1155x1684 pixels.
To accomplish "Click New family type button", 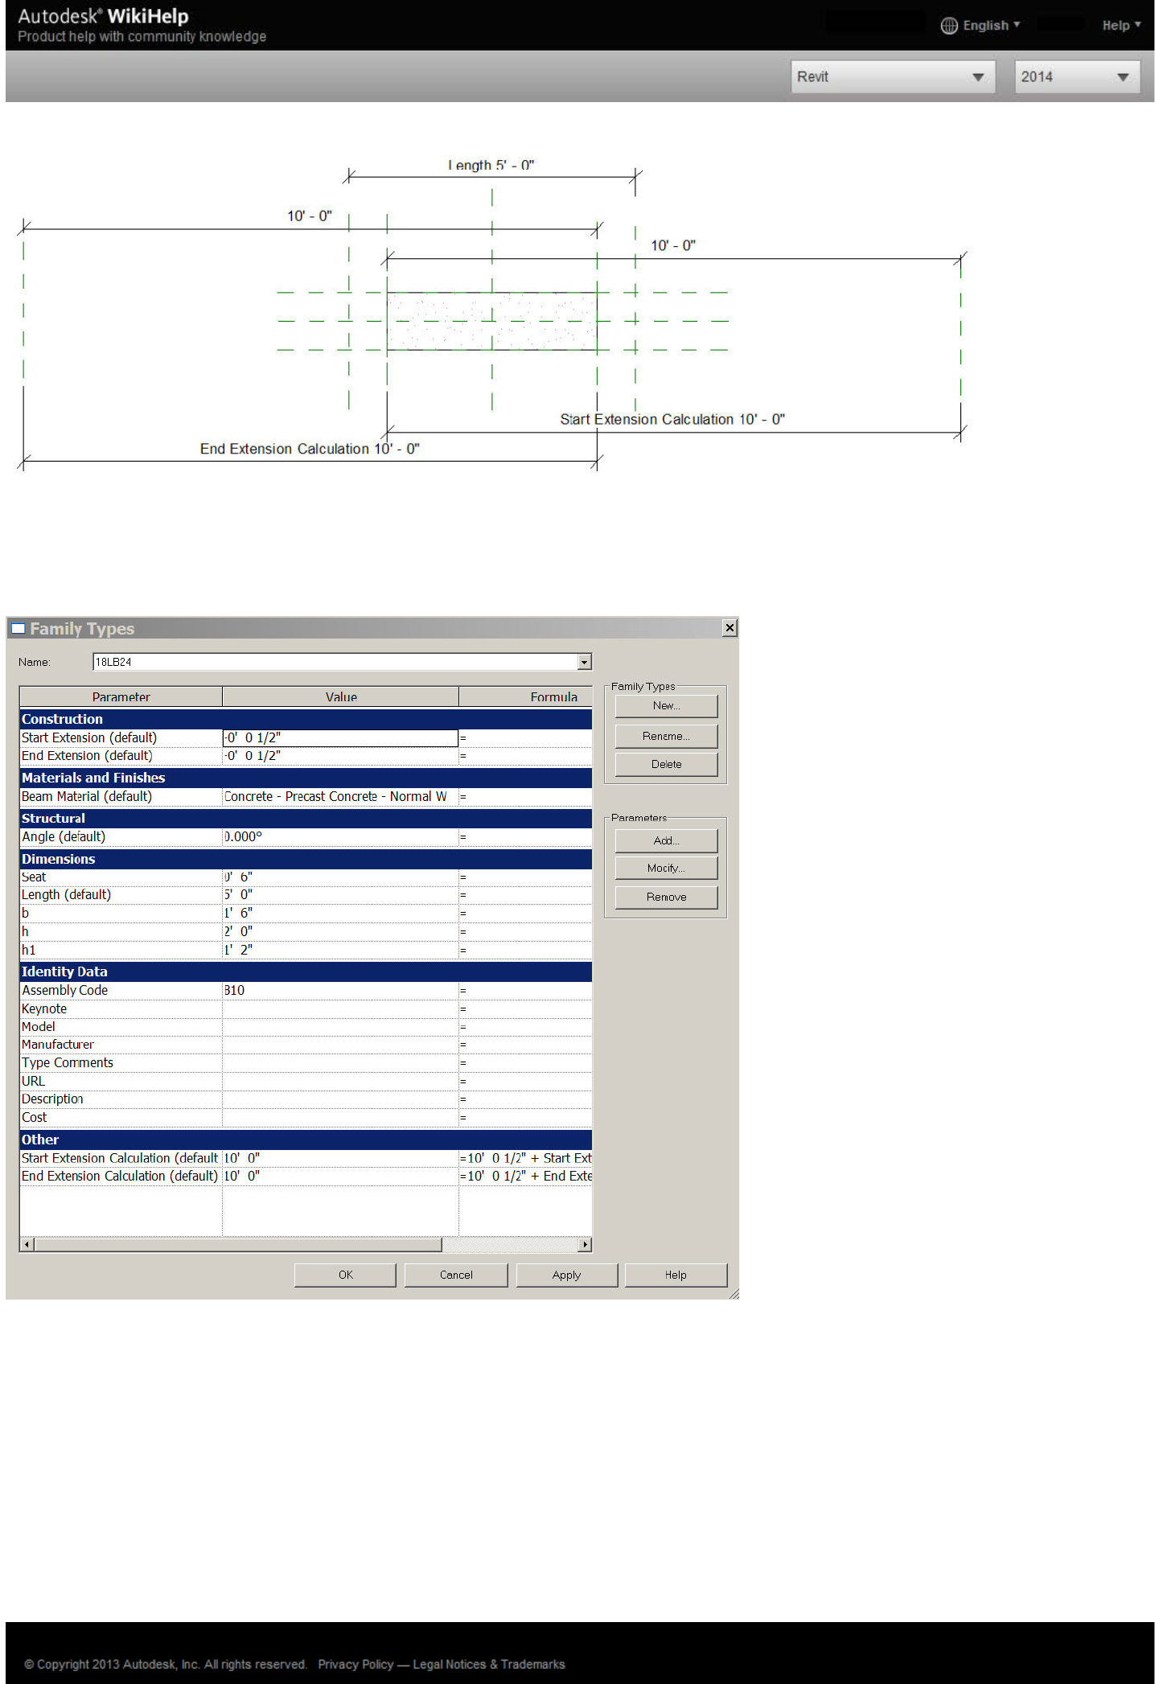I will (x=666, y=706).
